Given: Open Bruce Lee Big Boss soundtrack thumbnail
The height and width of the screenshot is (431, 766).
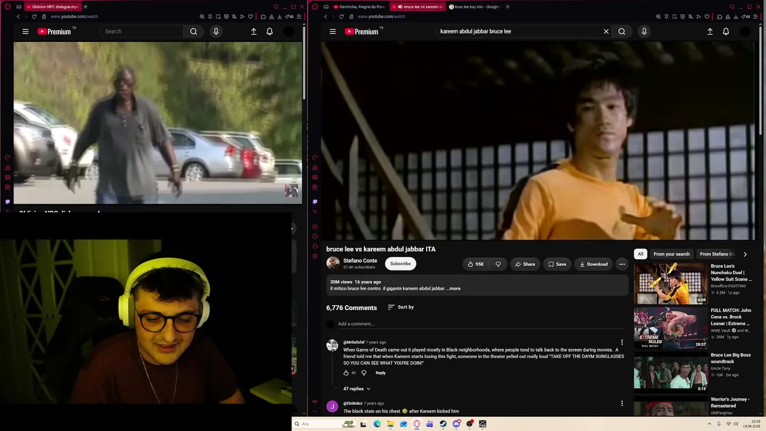Looking at the screenshot, I should pos(671,372).
